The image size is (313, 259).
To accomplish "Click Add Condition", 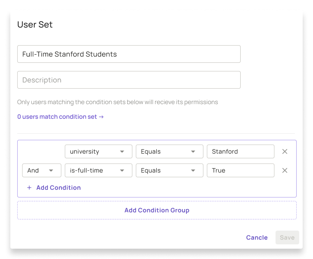I will (x=58, y=188).
